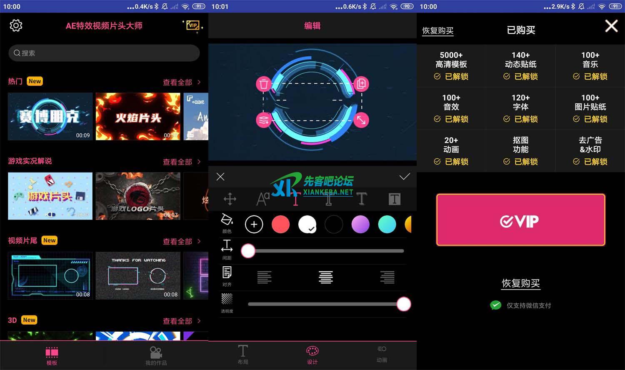Tap the layer order handle icon
The height and width of the screenshot is (370, 625).
(263, 120)
